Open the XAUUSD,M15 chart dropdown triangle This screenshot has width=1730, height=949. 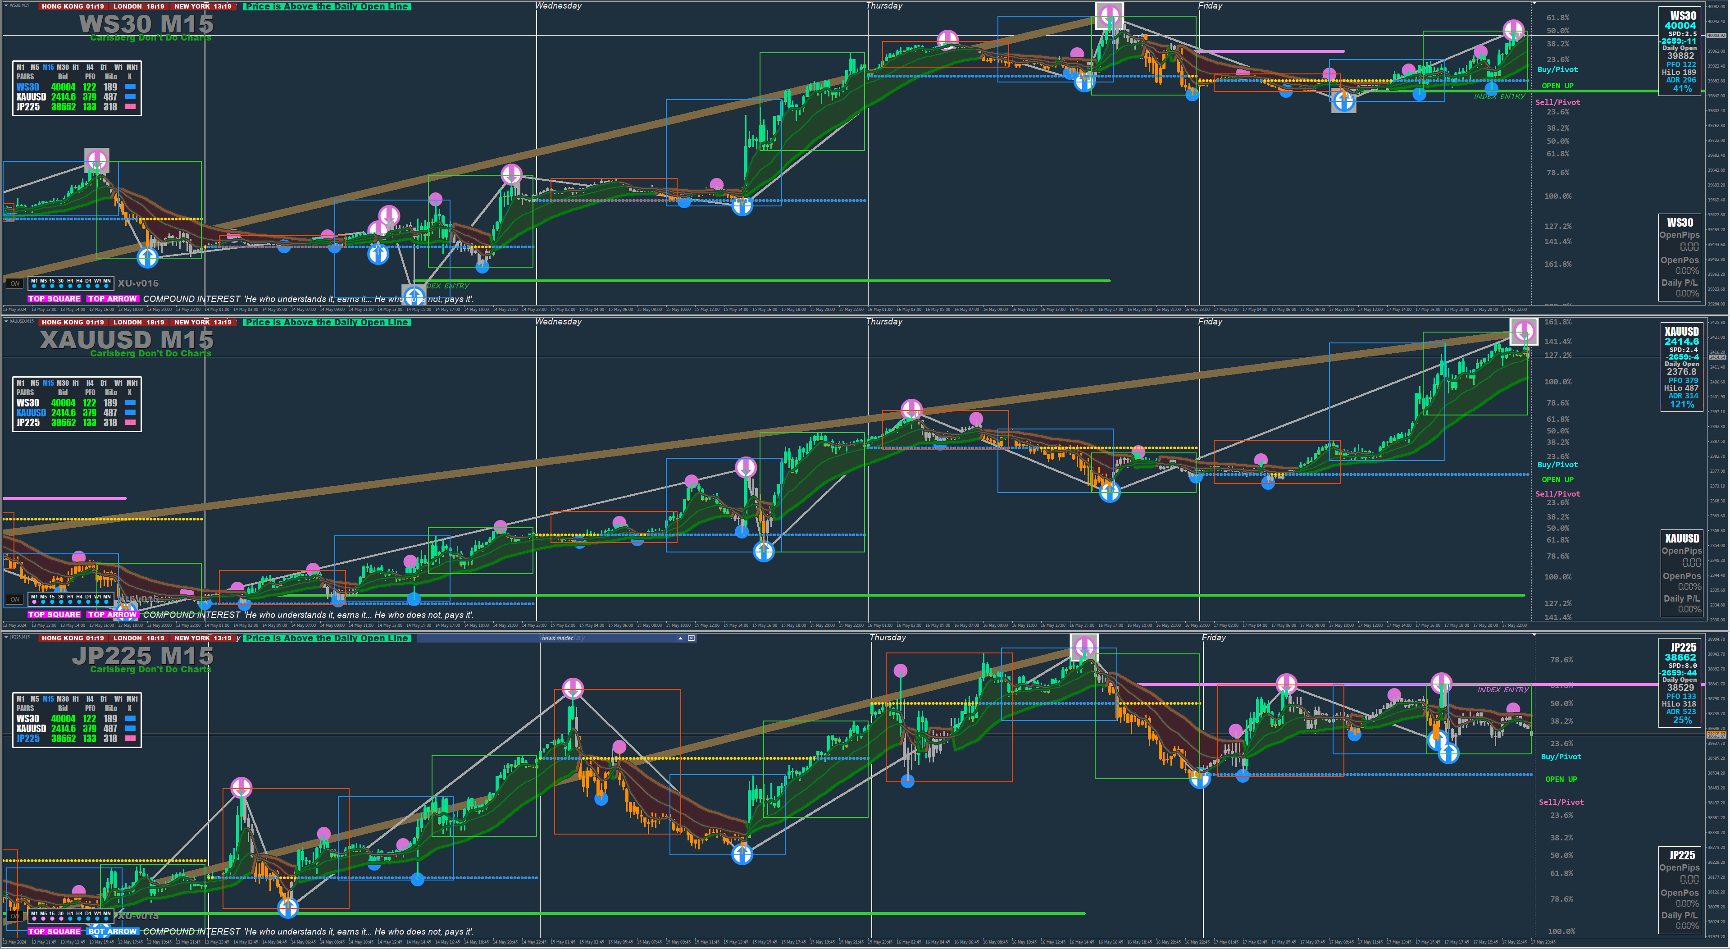(x=6, y=321)
